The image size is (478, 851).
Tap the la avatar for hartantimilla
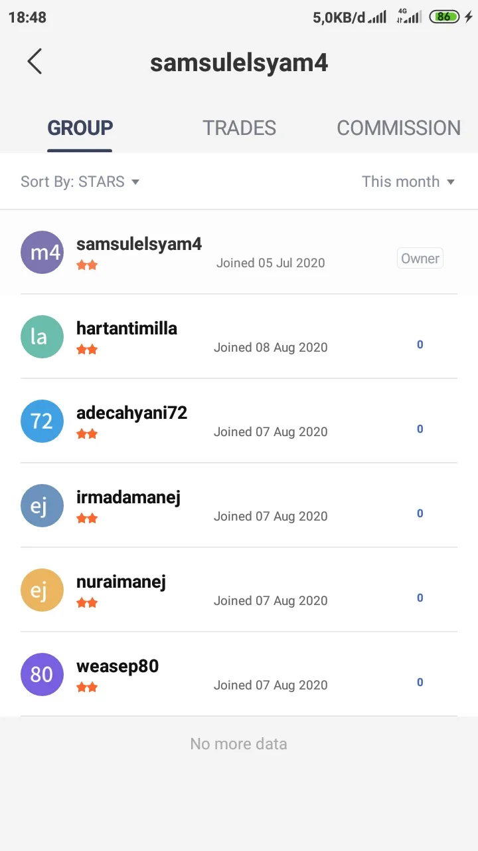[42, 336]
